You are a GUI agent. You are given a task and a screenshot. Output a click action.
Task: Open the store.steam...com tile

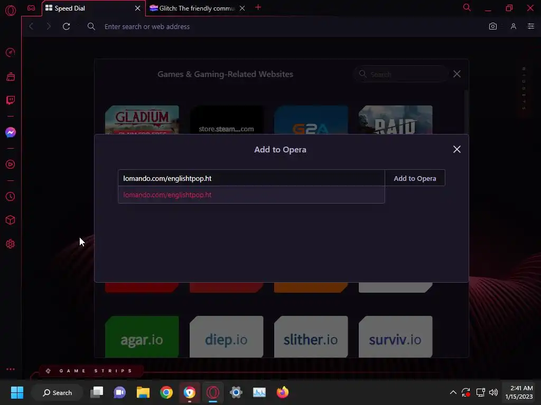(226, 120)
